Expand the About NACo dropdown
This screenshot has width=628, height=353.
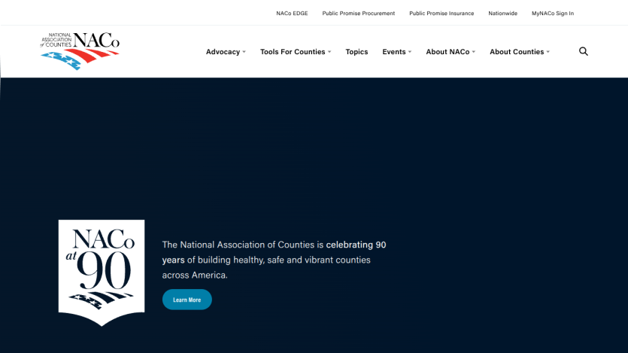[451, 52]
